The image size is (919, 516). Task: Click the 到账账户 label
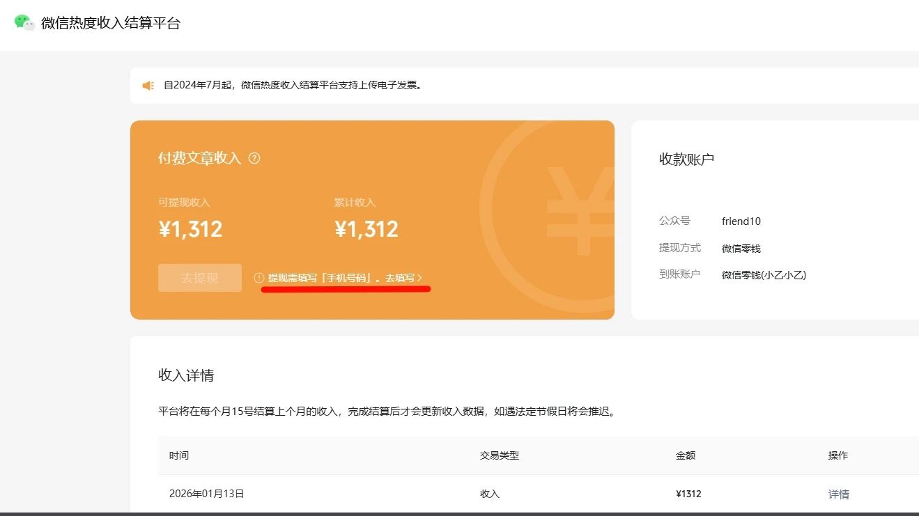pos(680,274)
